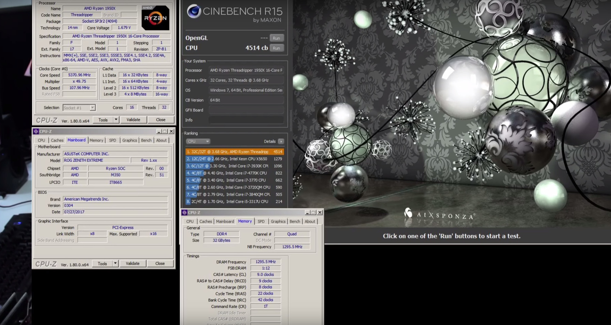Open the CPU ranking type dropdown
This screenshot has height=325, width=611.
point(198,141)
